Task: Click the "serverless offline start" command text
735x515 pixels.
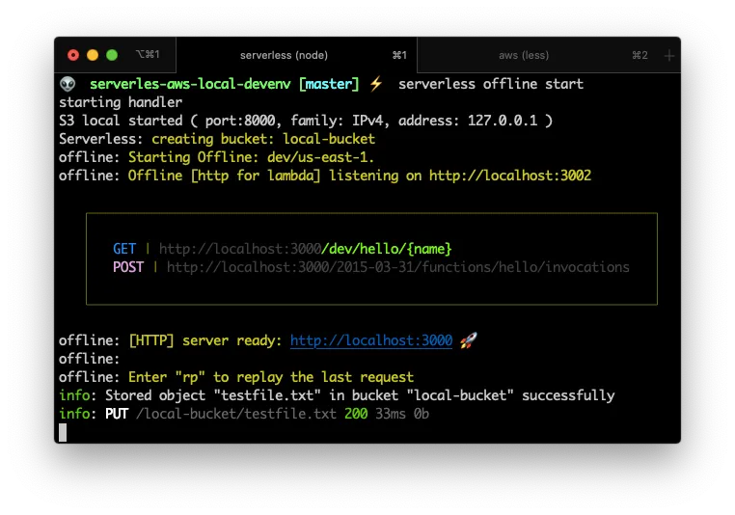Action: click(491, 84)
